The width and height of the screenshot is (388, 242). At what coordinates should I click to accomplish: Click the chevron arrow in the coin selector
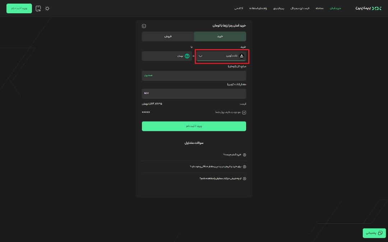[201, 56]
